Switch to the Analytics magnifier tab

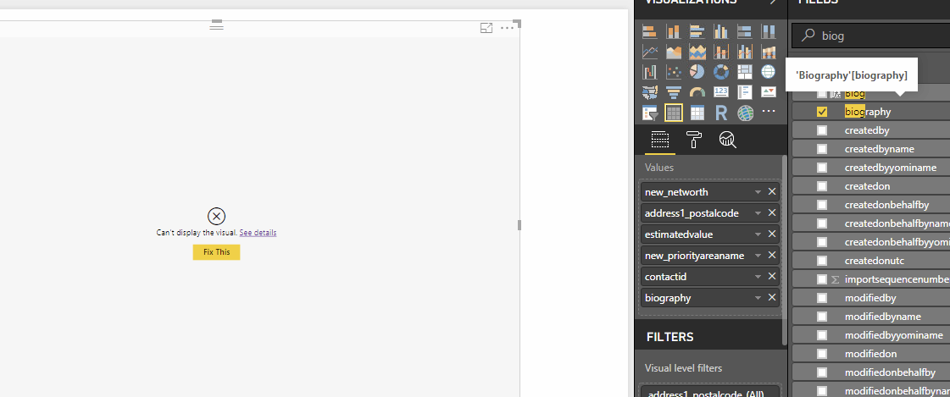(728, 140)
